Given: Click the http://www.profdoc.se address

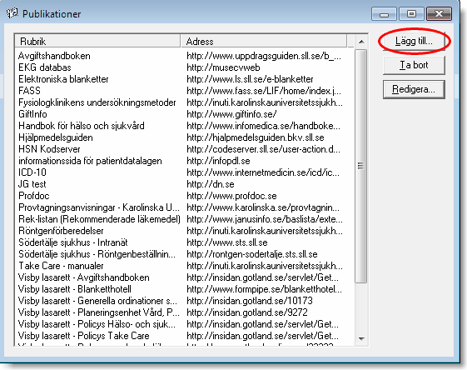Looking at the screenshot, I should coord(231,196).
